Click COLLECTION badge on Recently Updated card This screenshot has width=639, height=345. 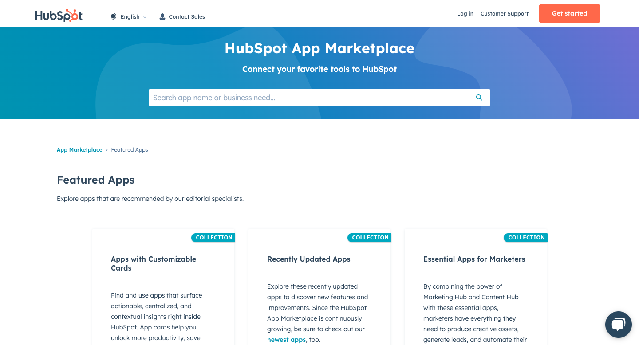click(x=370, y=238)
